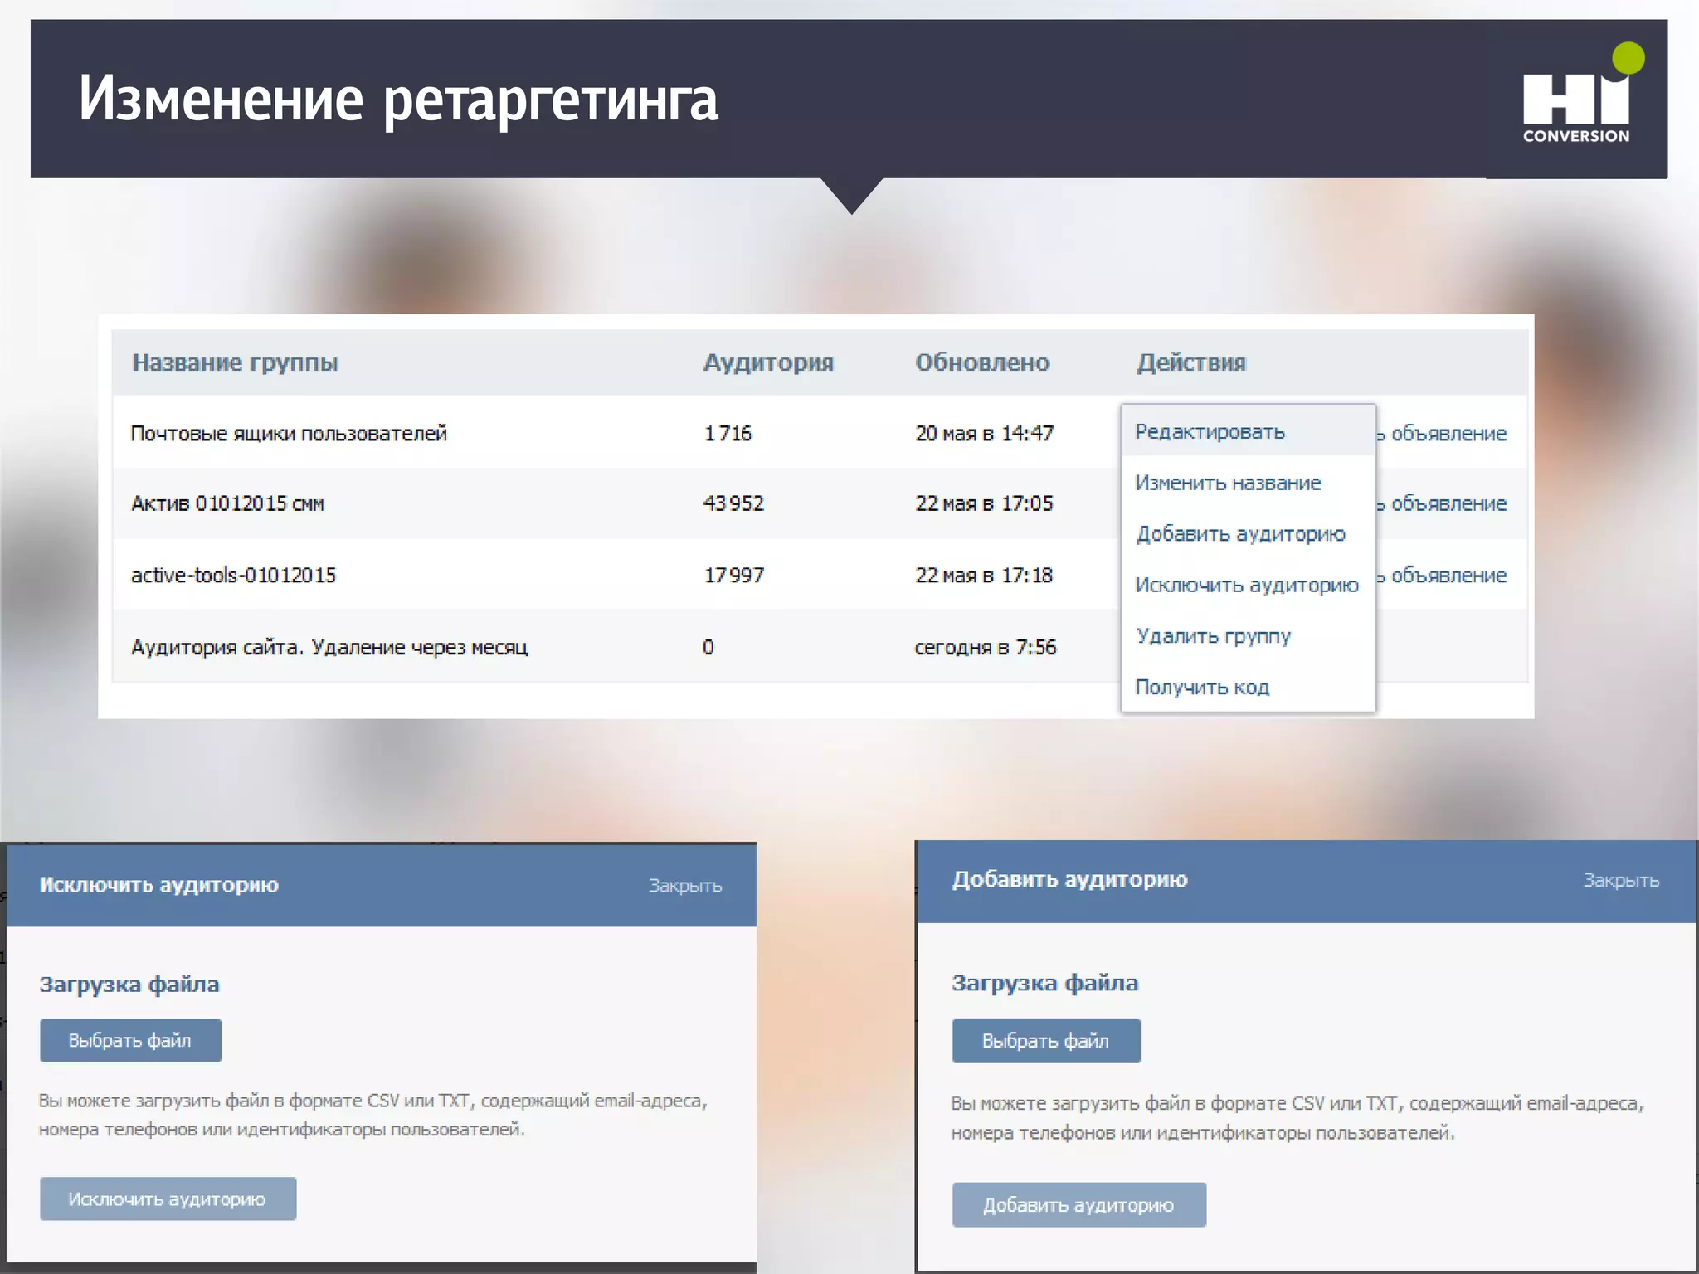Choose Удалить группу menu item

(1213, 636)
